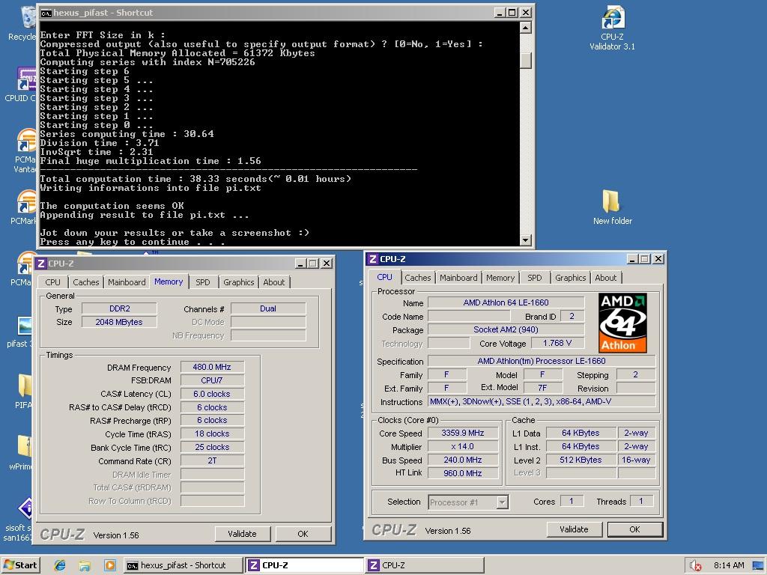Switch to About tab in left CPU-Z window
Viewport: 767px width, 575px height.
pos(274,282)
